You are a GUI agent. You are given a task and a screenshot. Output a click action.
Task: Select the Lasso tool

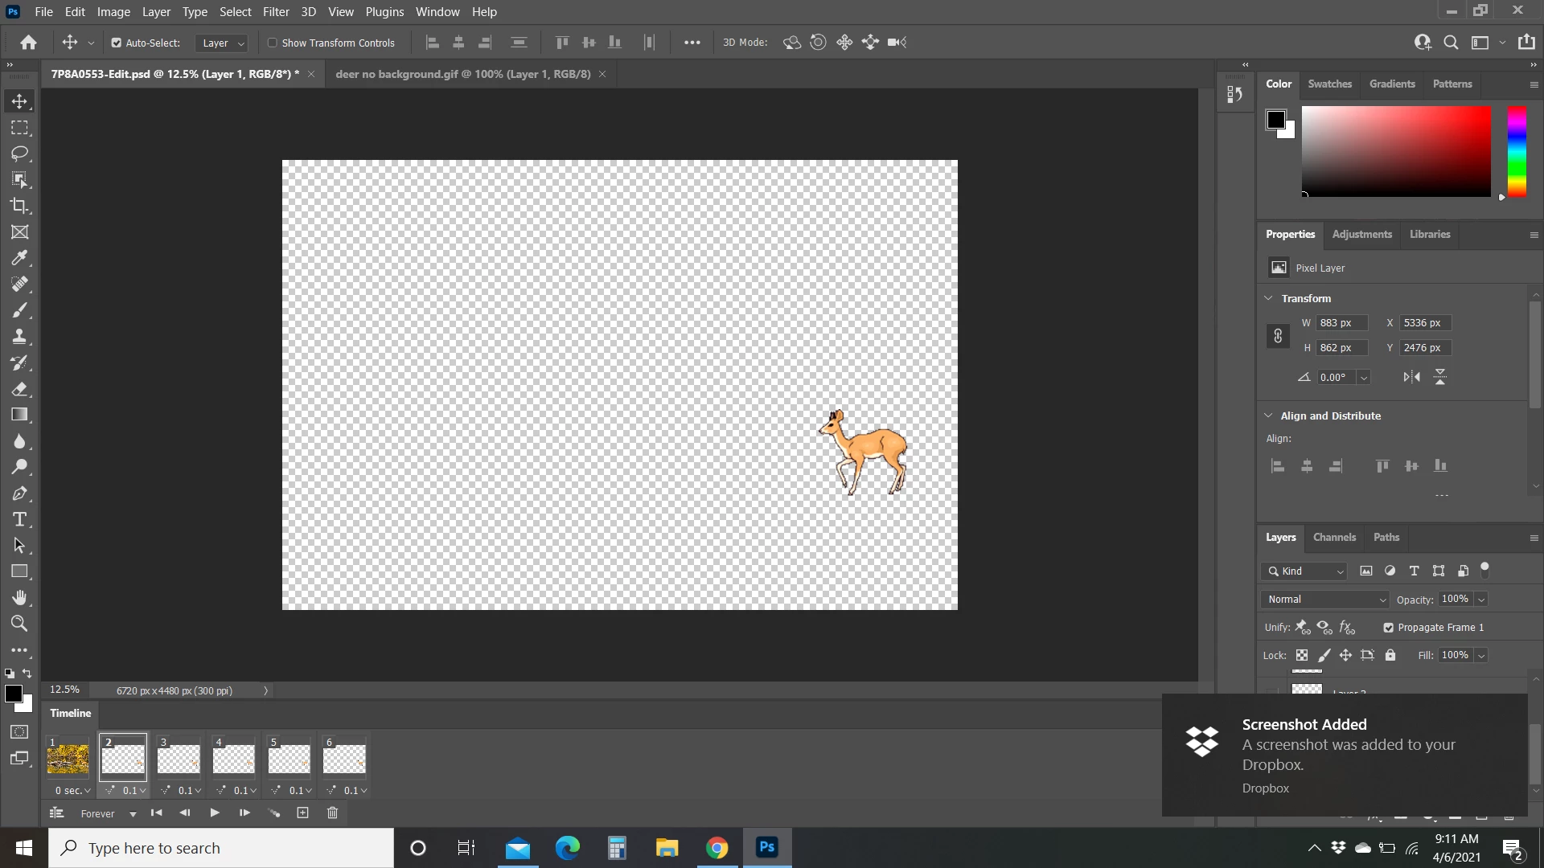tap(20, 154)
